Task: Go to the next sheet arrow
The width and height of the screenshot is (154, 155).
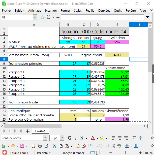Action: (15, 131)
